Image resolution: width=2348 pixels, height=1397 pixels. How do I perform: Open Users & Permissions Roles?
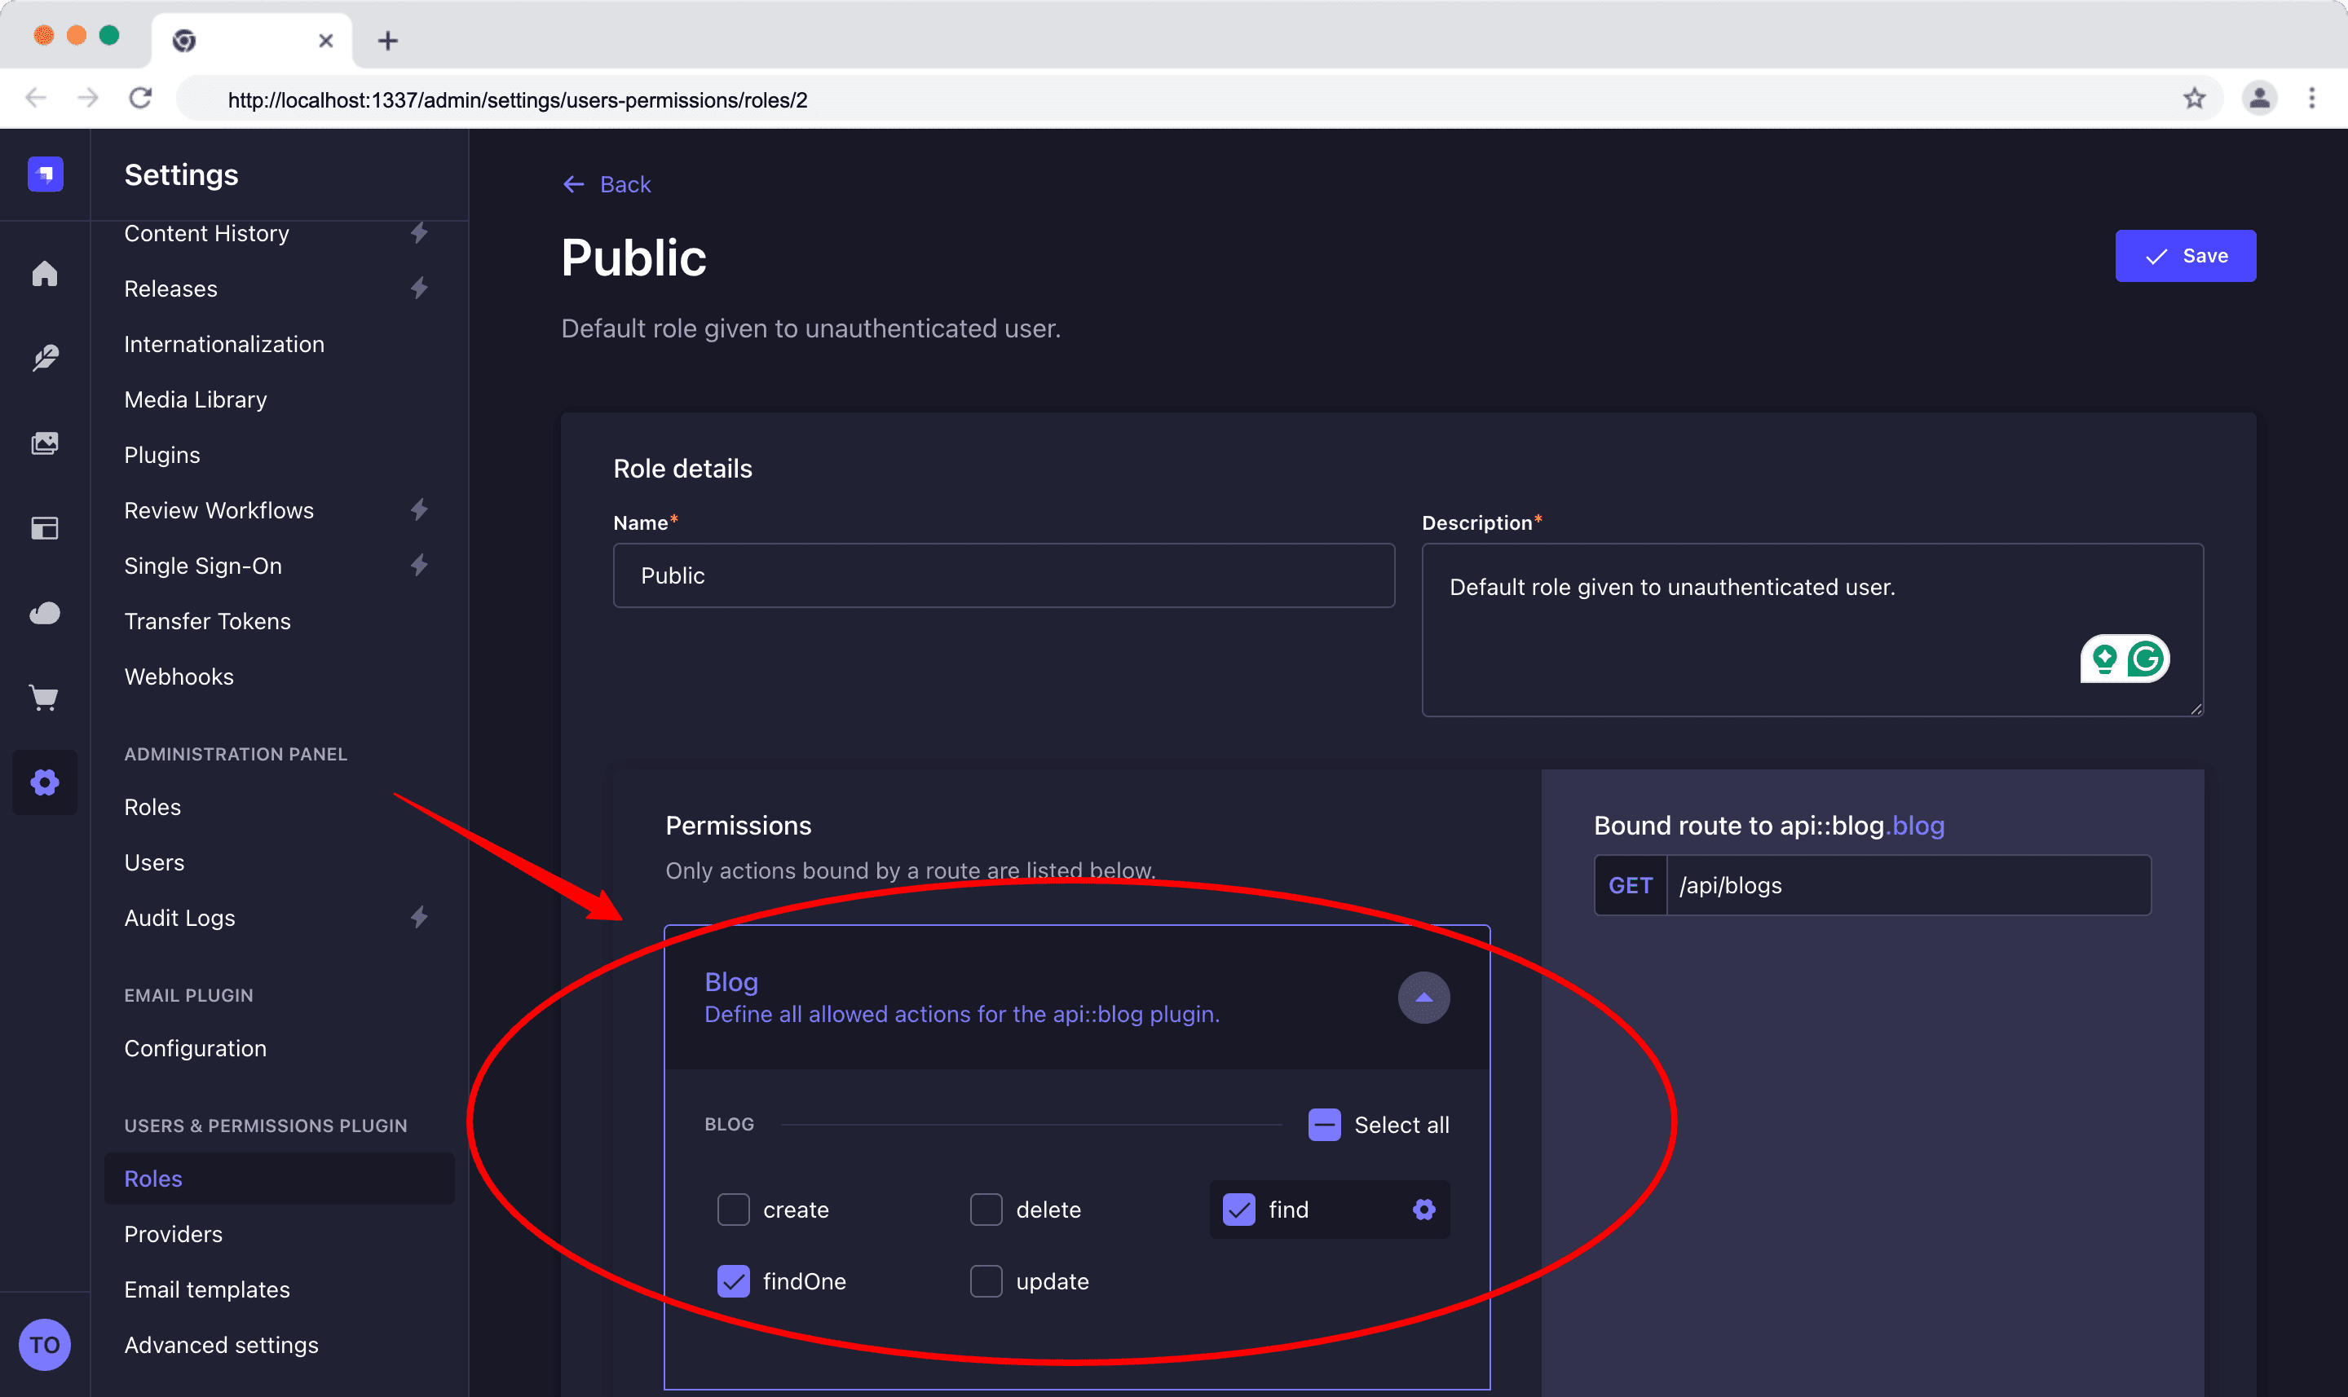pyautogui.click(x=279, y=1179)
